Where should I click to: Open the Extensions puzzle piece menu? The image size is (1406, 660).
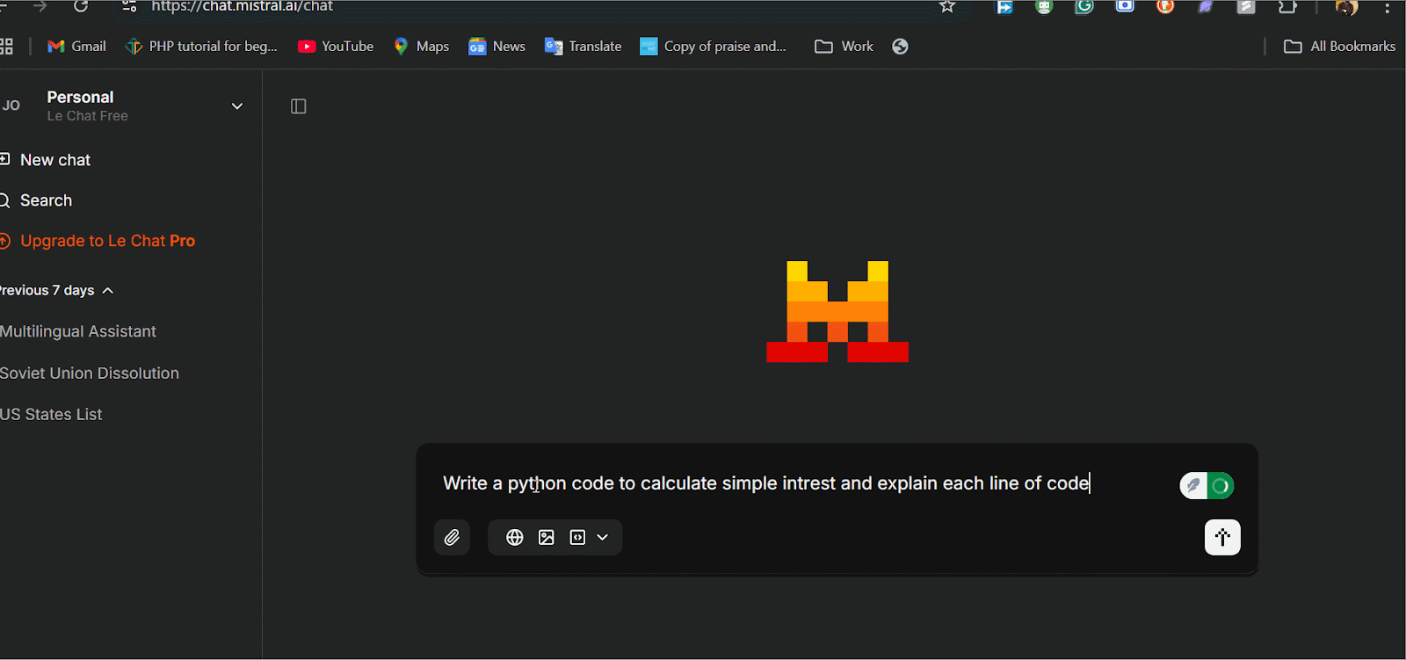(x=1287, y=6)
